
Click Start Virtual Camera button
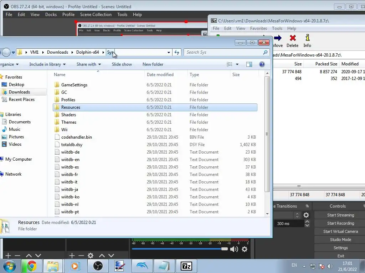tap(340, 231)
